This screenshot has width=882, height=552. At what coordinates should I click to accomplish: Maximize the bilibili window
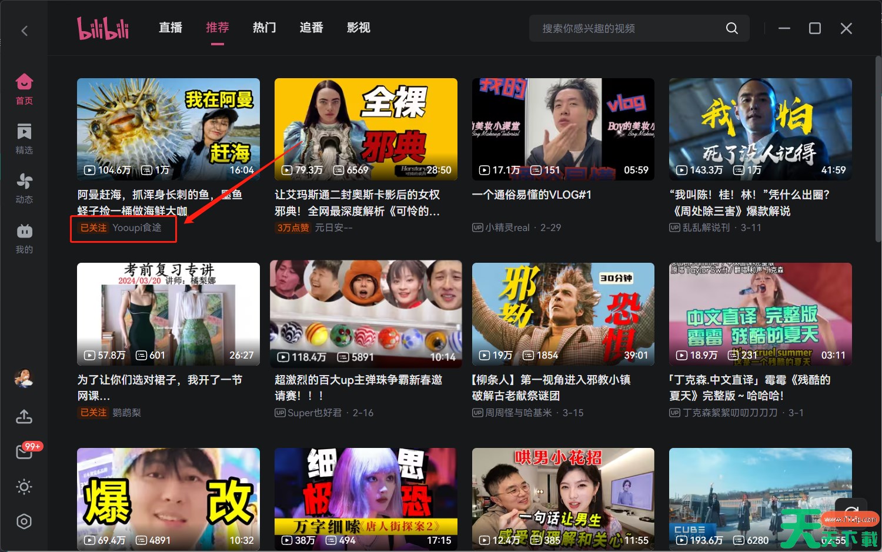click(x=815, y=28)
